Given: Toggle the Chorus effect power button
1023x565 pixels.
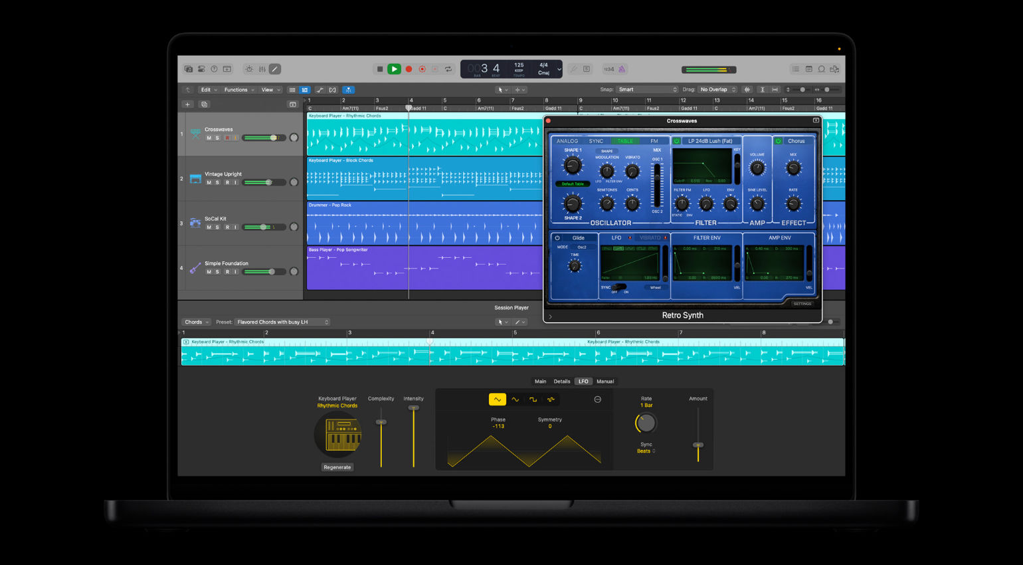Looking at the screenshot, I should 778,141.
